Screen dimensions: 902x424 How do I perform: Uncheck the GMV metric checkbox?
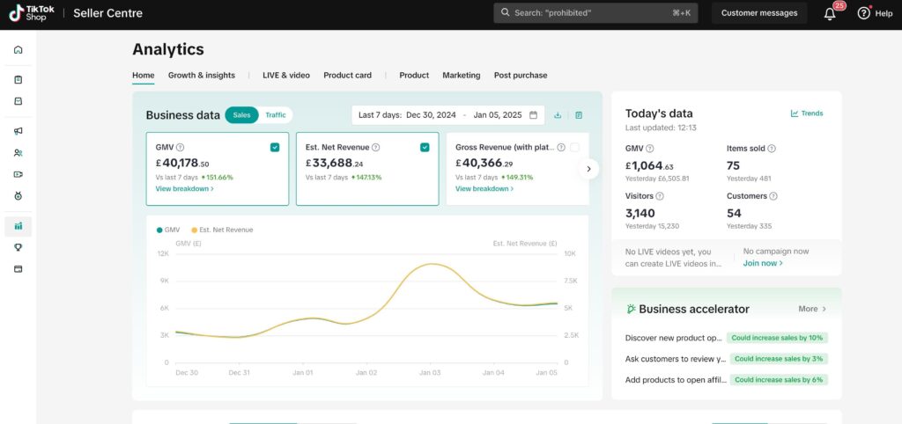[275, 148]
